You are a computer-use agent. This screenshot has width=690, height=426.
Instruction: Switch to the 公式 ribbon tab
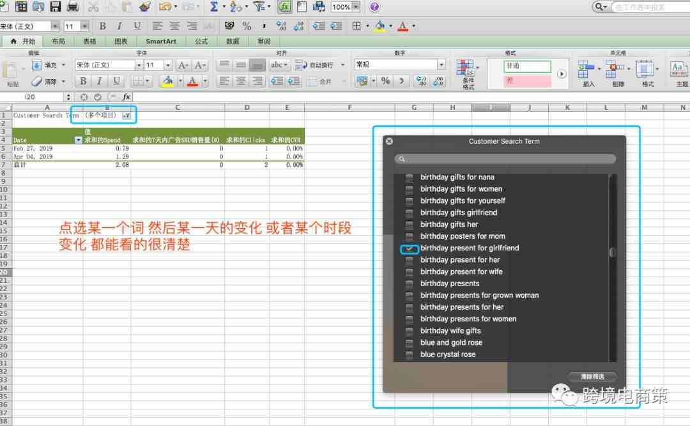[x=201, y=42]
